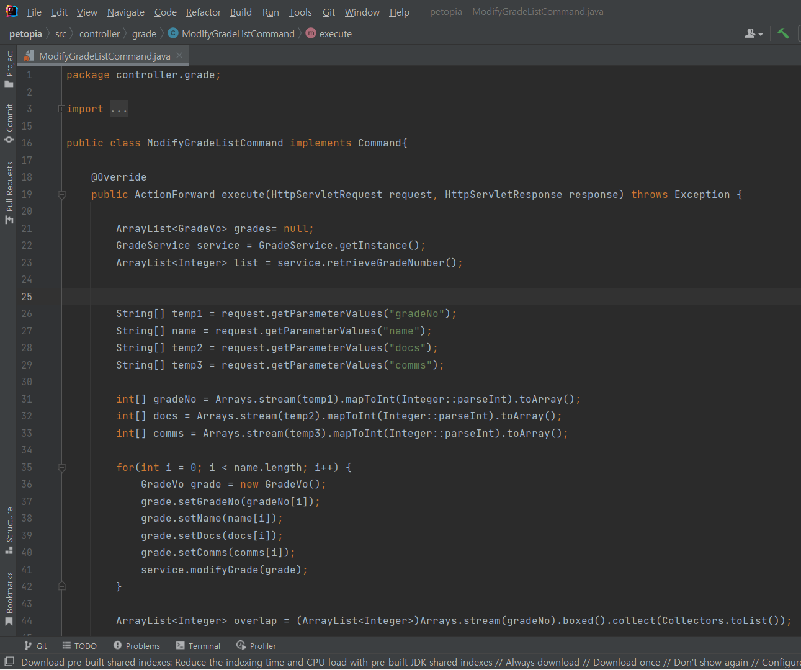The width and height of the screenshot is (801, 670).
Task: Open the TODO tool window
Action: click(x=79, y=646)
